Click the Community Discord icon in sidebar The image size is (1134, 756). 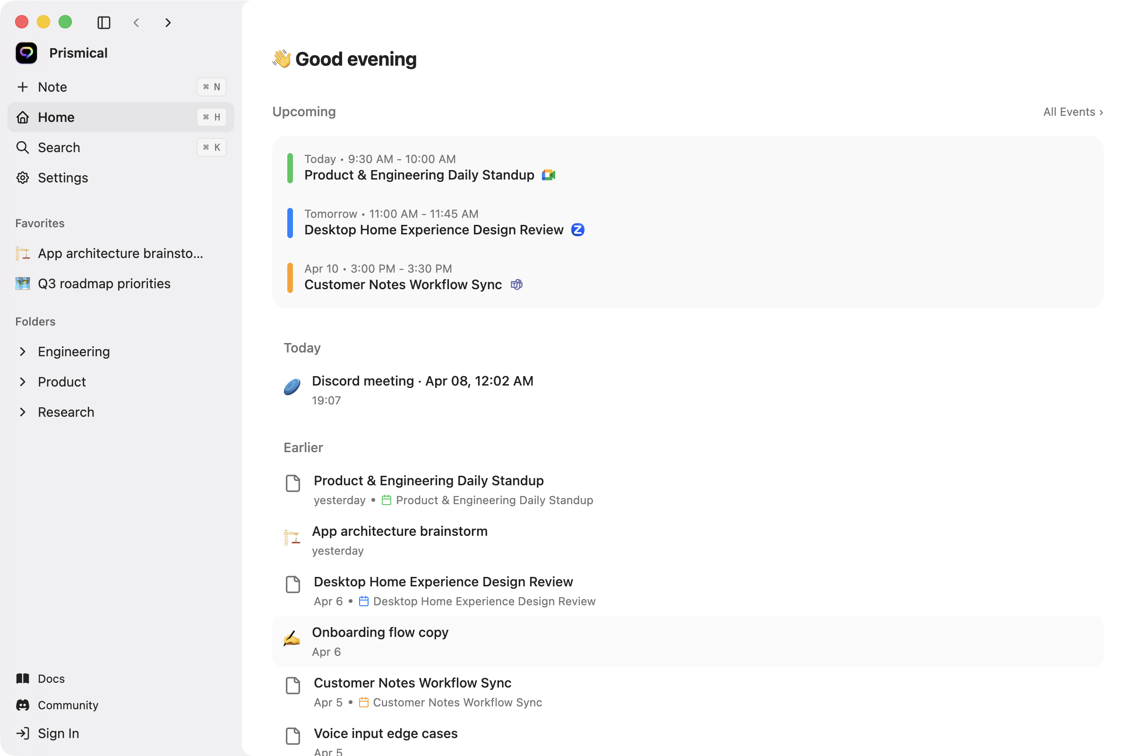23,705
